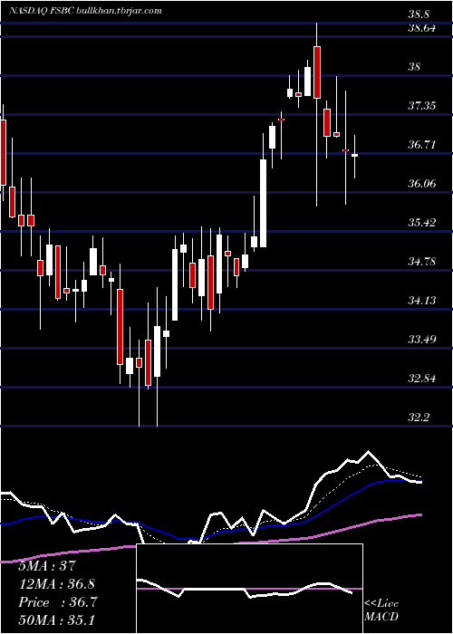Click the 36.71 price axis label

tap(421, 144)
